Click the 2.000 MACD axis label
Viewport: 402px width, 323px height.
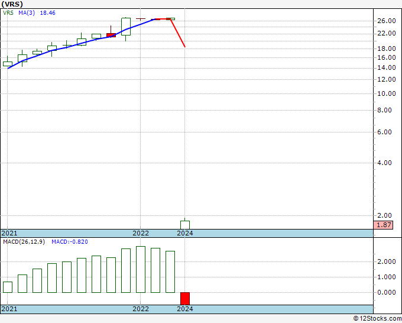pyautogui.click(x=387, y=262)
